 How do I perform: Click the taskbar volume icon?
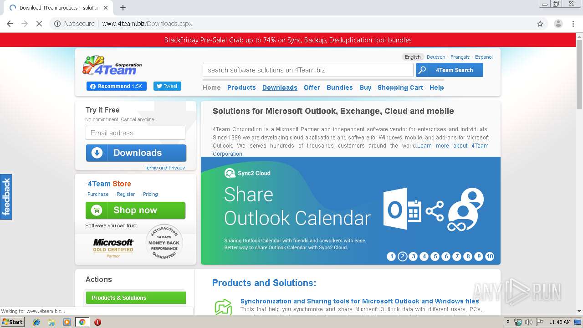tap(528, 322)
